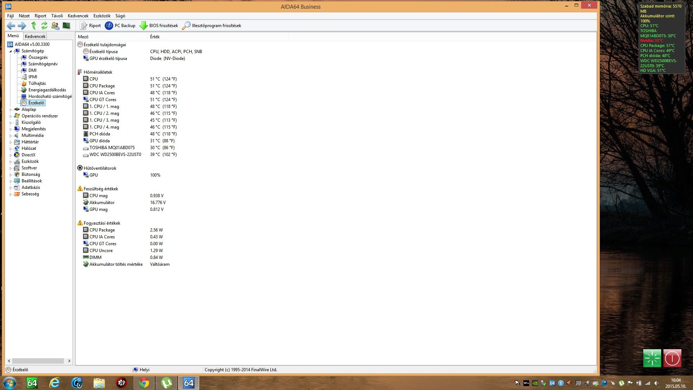Click the user manager toolbar icon

(x=55, y=26)
